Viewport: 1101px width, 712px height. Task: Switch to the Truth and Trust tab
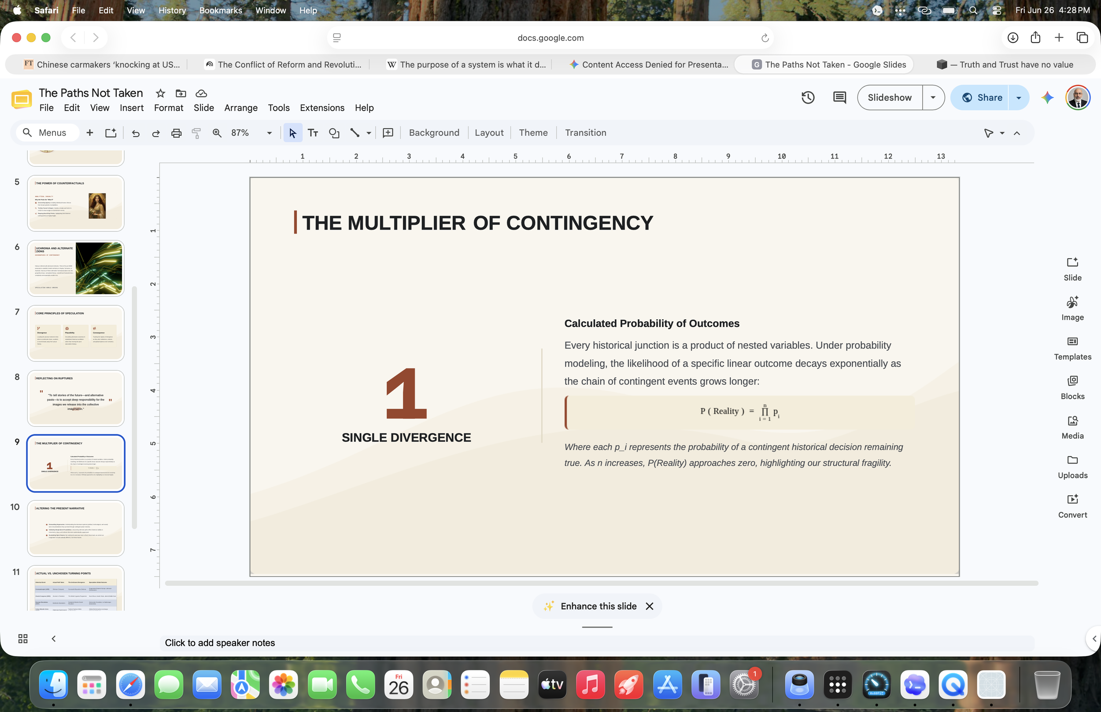[x=1005, y=65]
